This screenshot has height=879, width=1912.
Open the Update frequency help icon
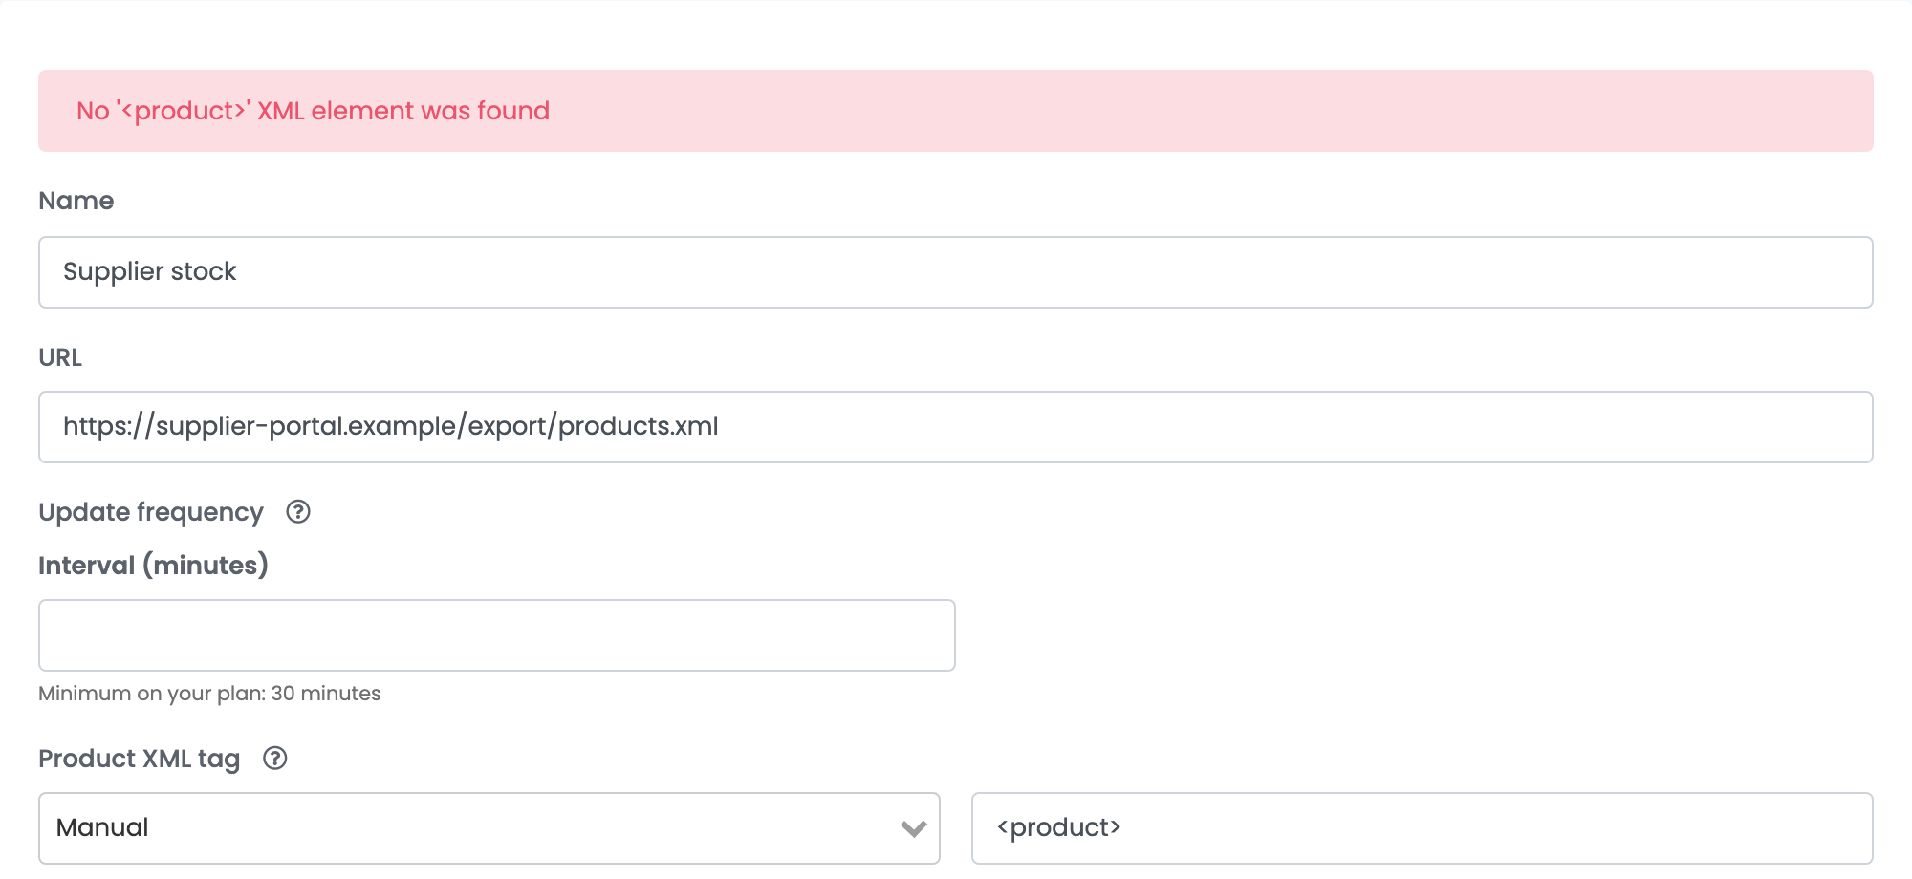298,512
